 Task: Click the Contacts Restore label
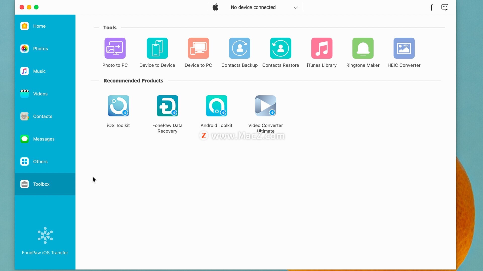coord(280,65)
